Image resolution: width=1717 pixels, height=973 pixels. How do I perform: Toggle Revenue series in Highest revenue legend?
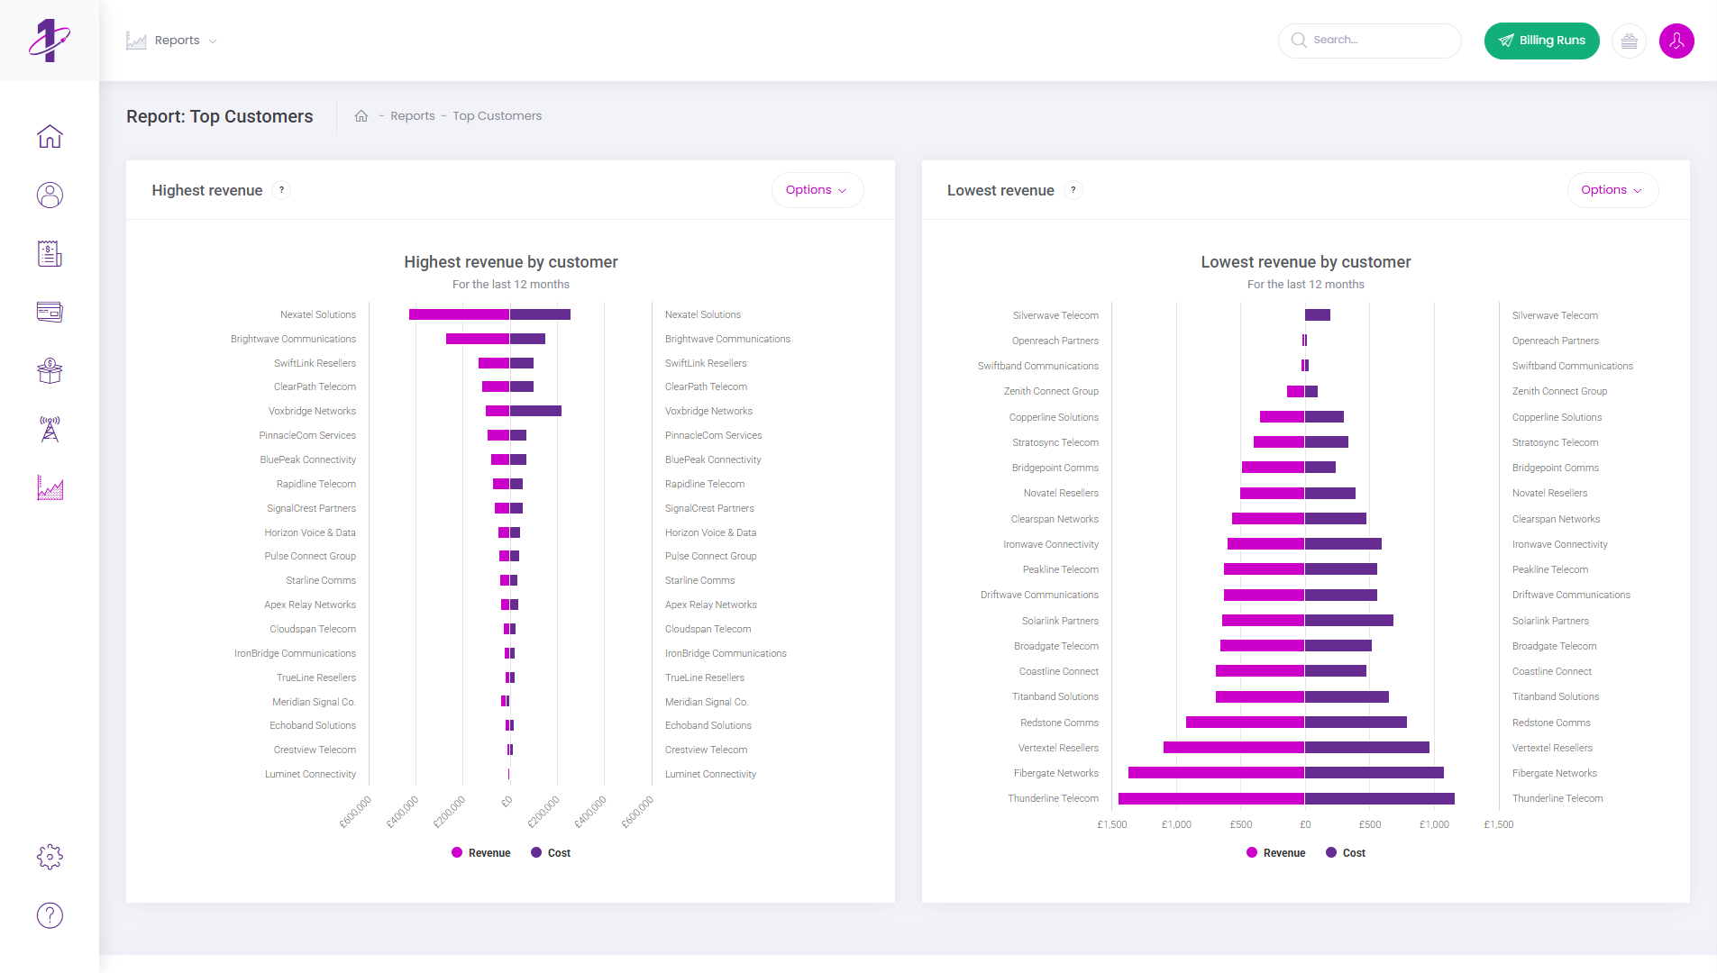tap(481, 853)
